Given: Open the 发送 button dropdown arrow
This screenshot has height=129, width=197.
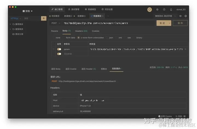Looking at the screenshot, I should (169, 23).
